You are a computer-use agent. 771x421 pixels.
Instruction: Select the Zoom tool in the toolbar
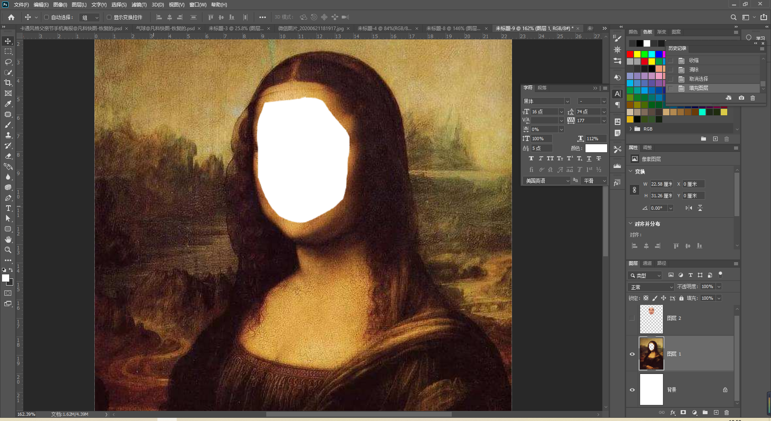click(x=8, y=250)
